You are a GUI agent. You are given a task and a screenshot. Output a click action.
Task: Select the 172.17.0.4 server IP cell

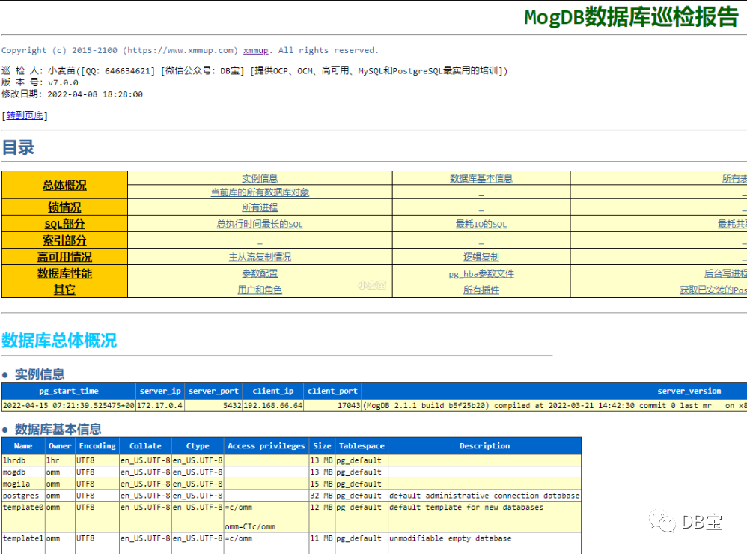pos(160,405)
